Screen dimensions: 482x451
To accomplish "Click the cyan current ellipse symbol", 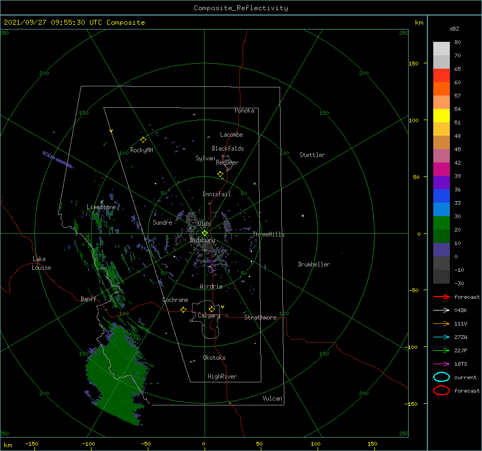I will pyautogui.click(x=441, y=377).
